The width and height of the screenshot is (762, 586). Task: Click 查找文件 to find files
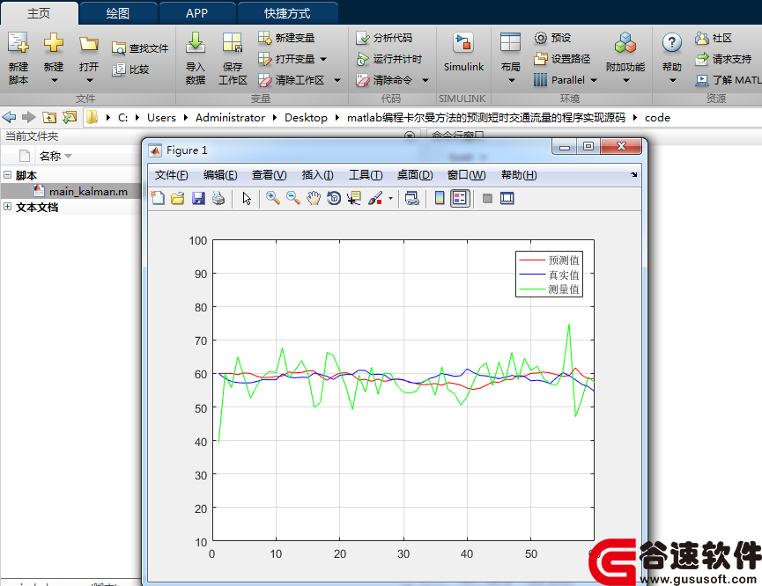(140, 48)
